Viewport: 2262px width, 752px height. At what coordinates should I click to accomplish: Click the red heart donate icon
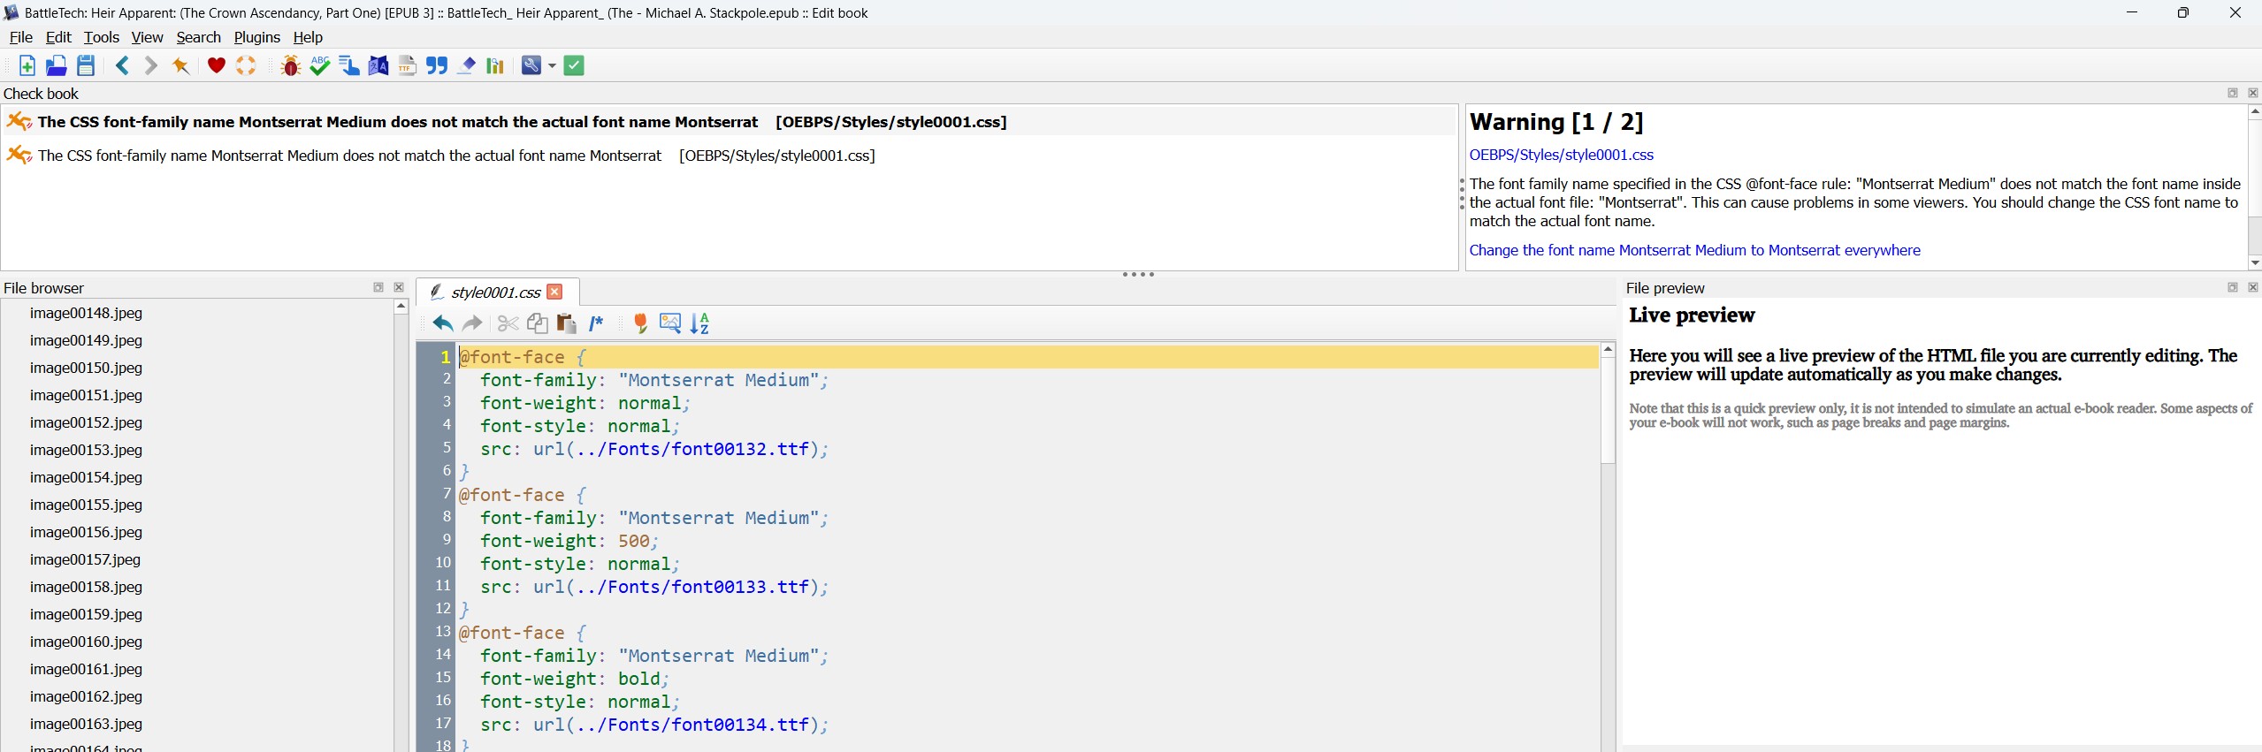click(x=216, y=65)
